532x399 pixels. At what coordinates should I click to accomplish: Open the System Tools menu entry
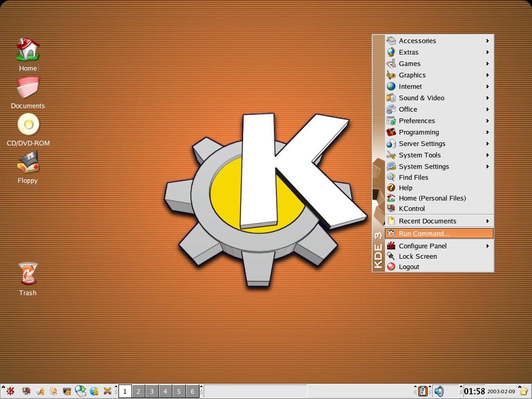pyautogui.click(x=439, y=155)
